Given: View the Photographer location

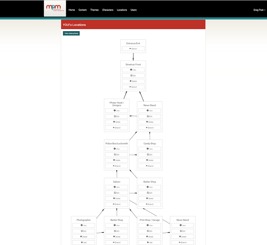Looking at the screenshot, I should [x=84, y=225].
